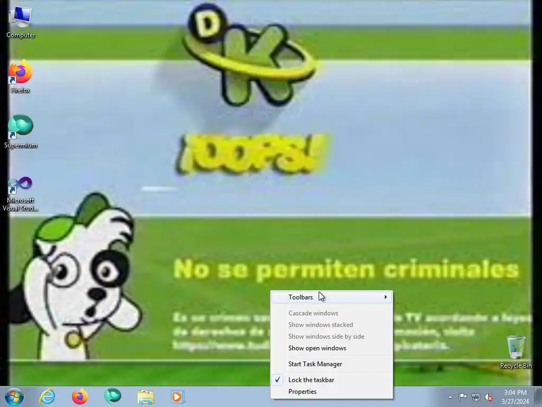
Task: Choose Start Task Manager
Action: tap(331, 364)
